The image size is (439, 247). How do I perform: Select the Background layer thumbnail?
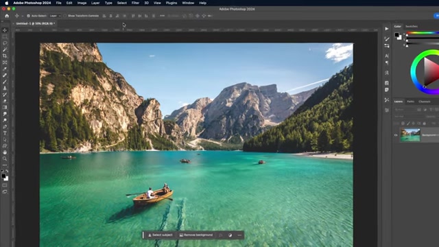(x=410, y=135)
